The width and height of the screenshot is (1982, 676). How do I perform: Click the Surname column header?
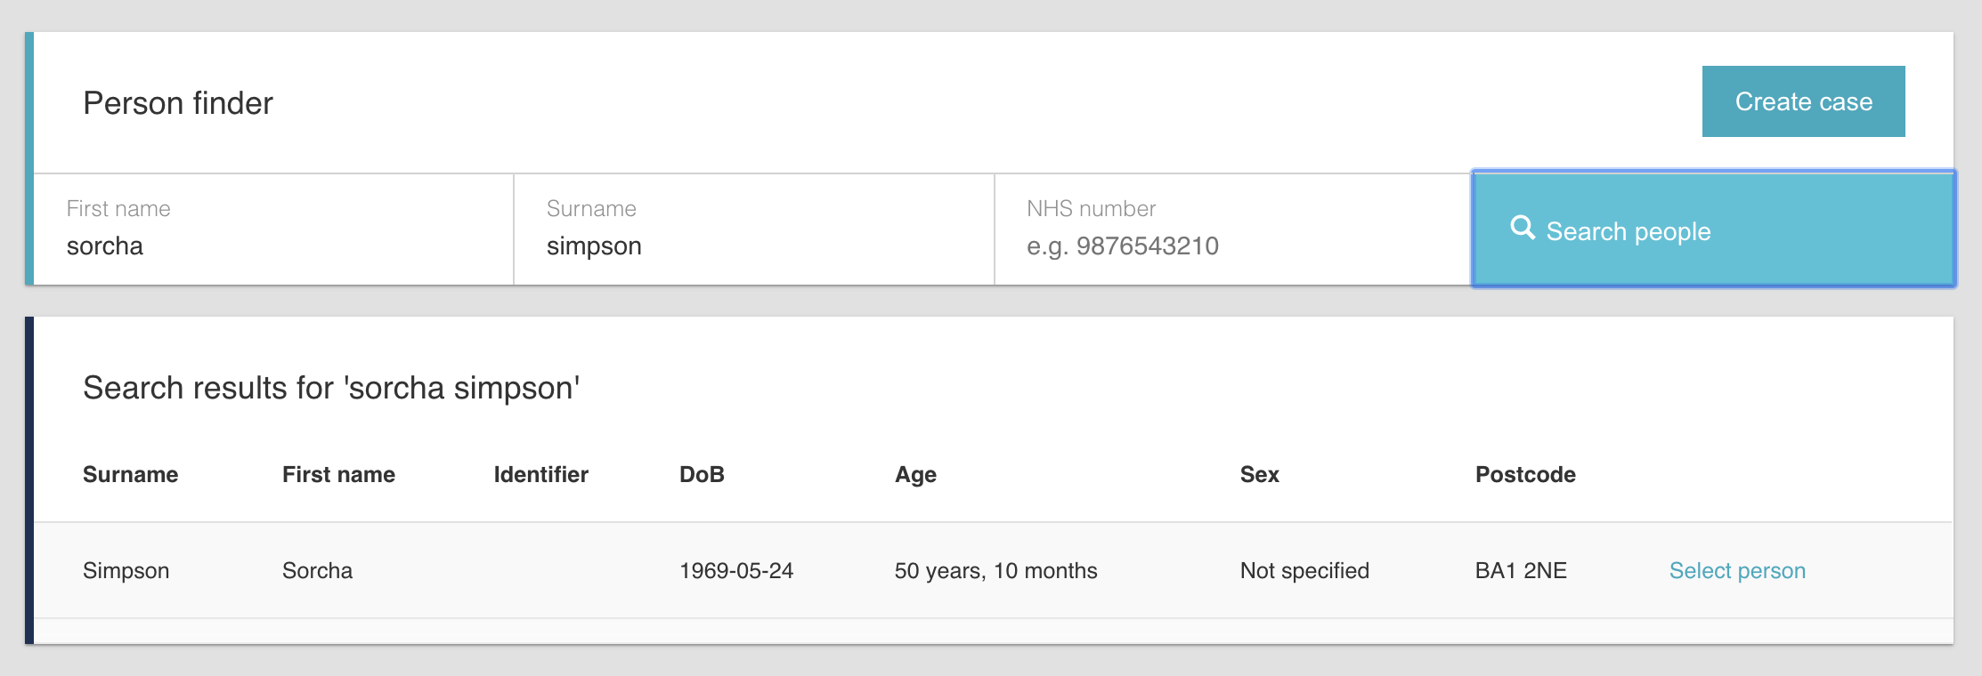tap(130, 475)
